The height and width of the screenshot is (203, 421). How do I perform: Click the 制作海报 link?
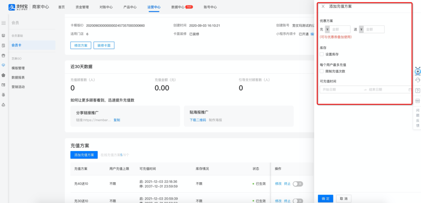pyautogui.click(x=215, y=120)
